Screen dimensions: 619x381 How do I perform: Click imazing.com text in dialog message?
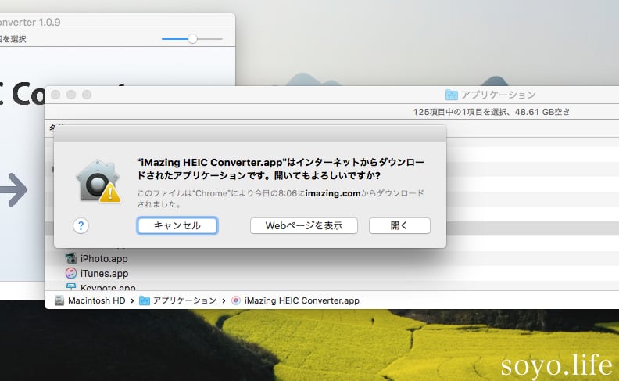(333, 193)
